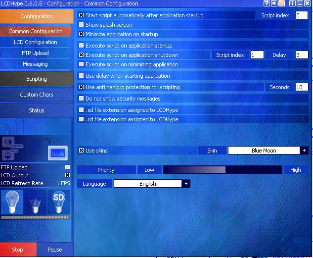Screen dimensions: 313x258
Task: Click the '1 FPS' LCD refresh rate value
Action: pos(63,183)
